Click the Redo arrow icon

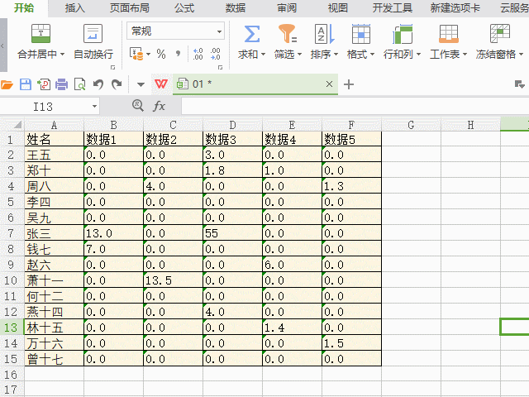coord(117,84)
